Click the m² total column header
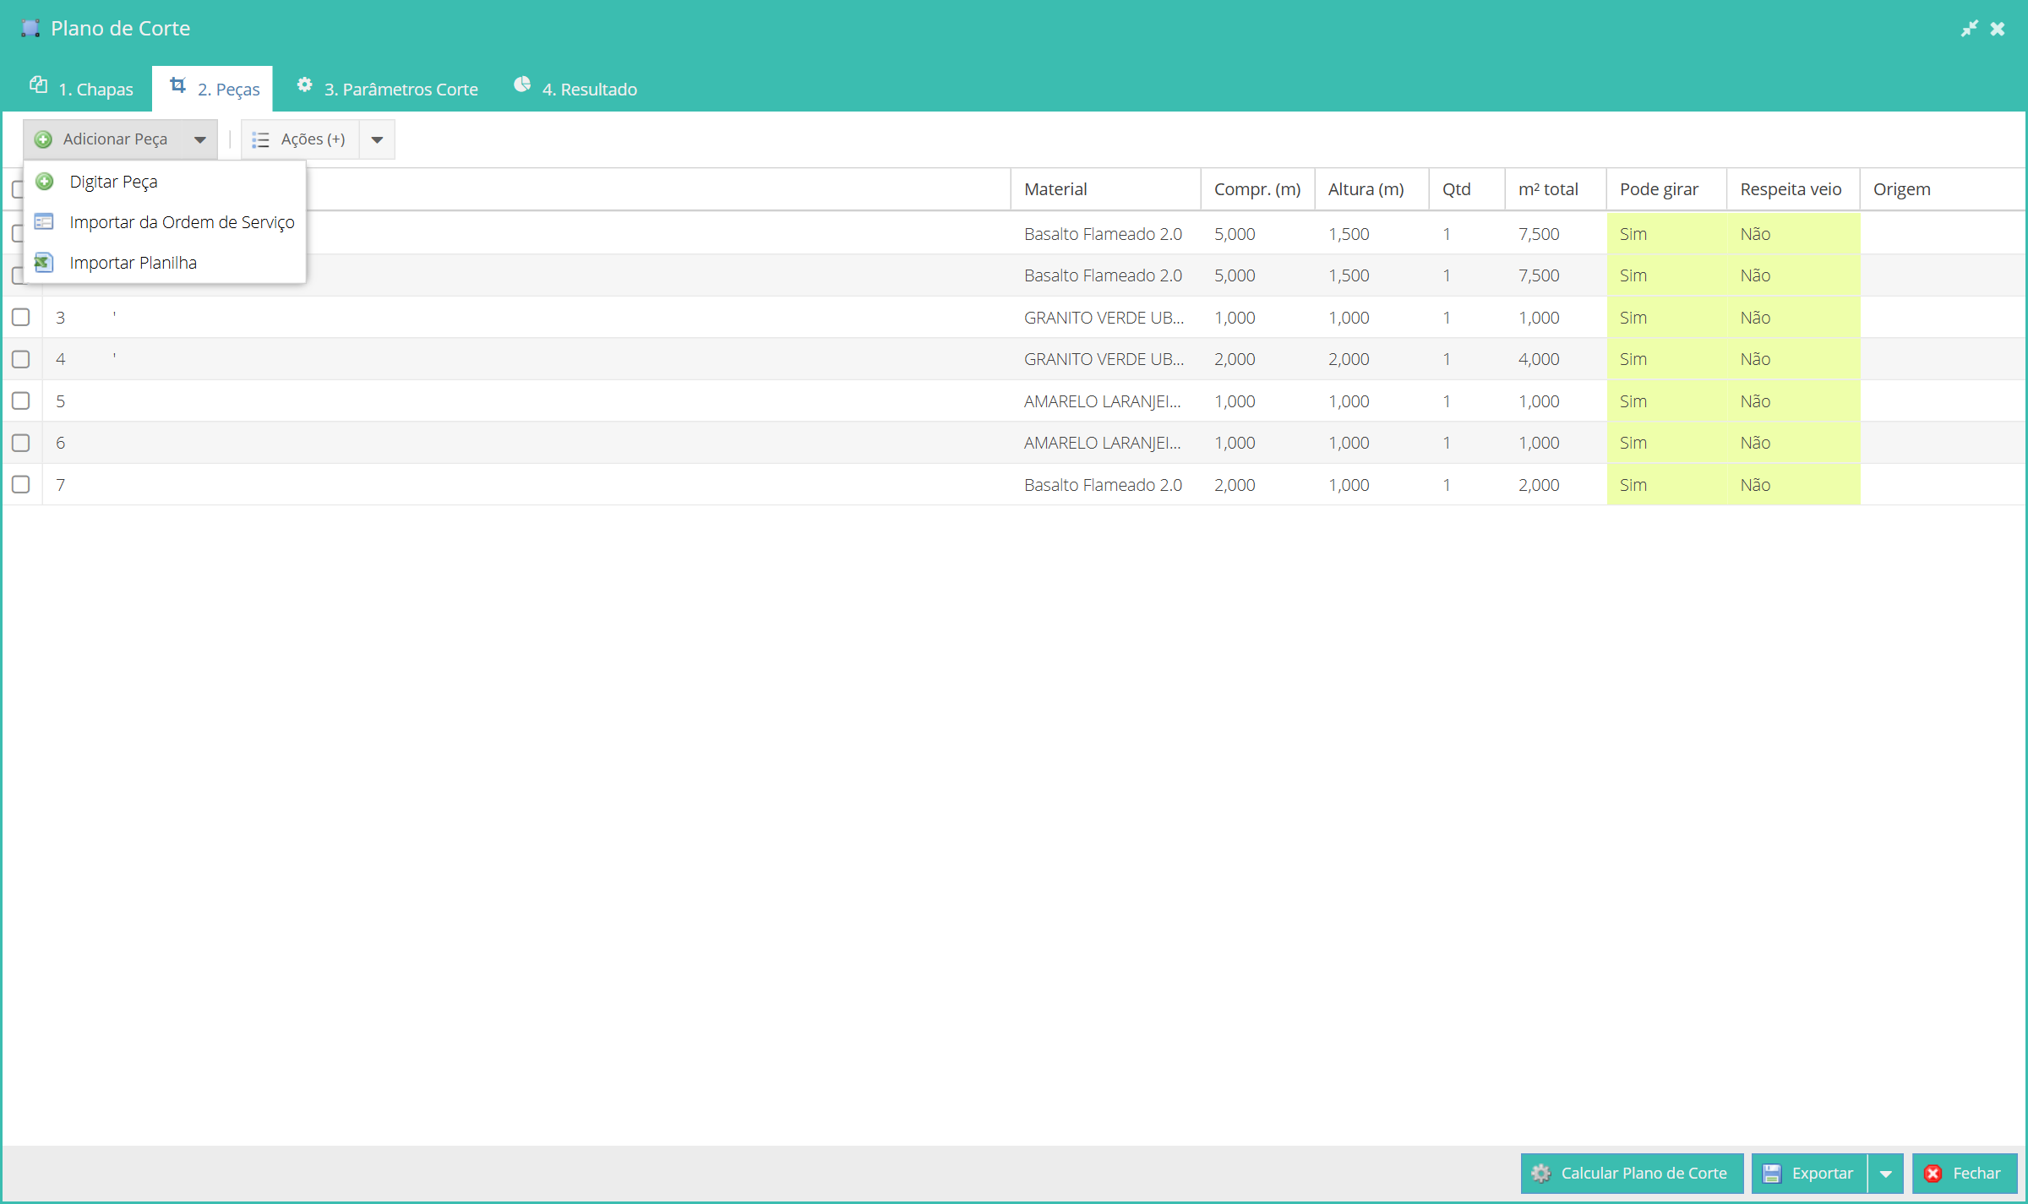 click(x=1556, y=189)
